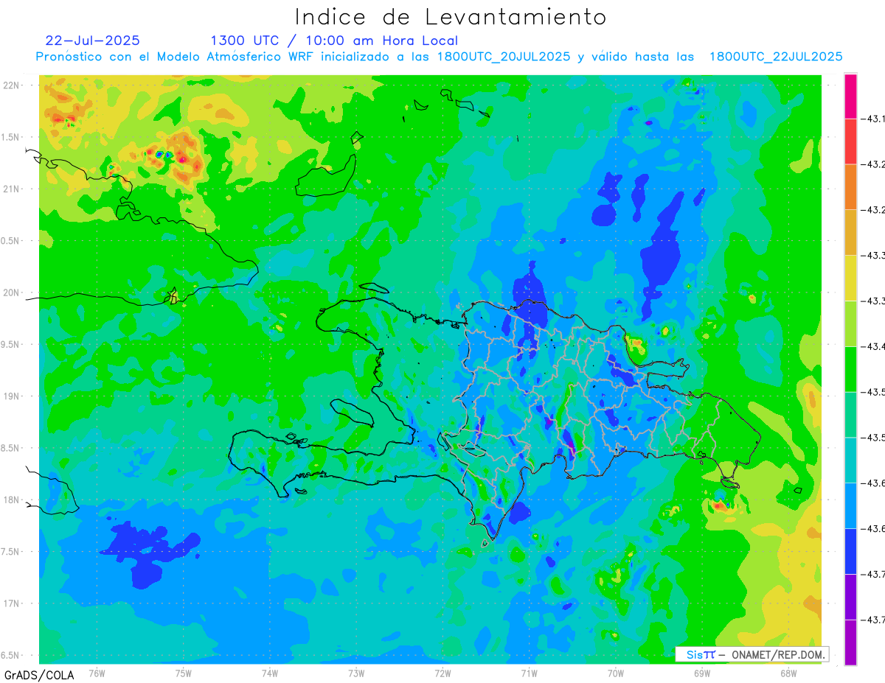Click the golden-orange swatch in the color bar
885x683 pixels.
pyautogui.click(x=850, y=232)
